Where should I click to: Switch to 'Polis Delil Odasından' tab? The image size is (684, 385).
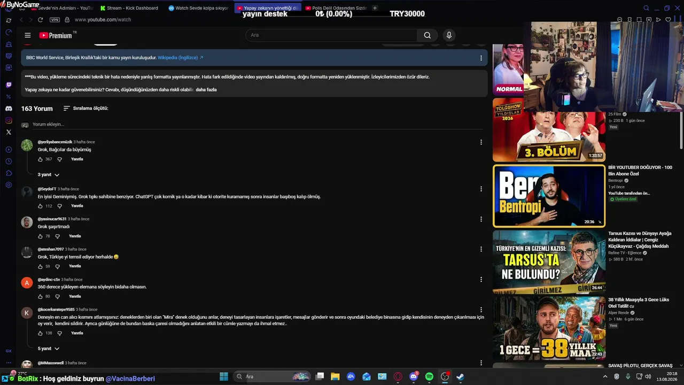click(336, 8)
